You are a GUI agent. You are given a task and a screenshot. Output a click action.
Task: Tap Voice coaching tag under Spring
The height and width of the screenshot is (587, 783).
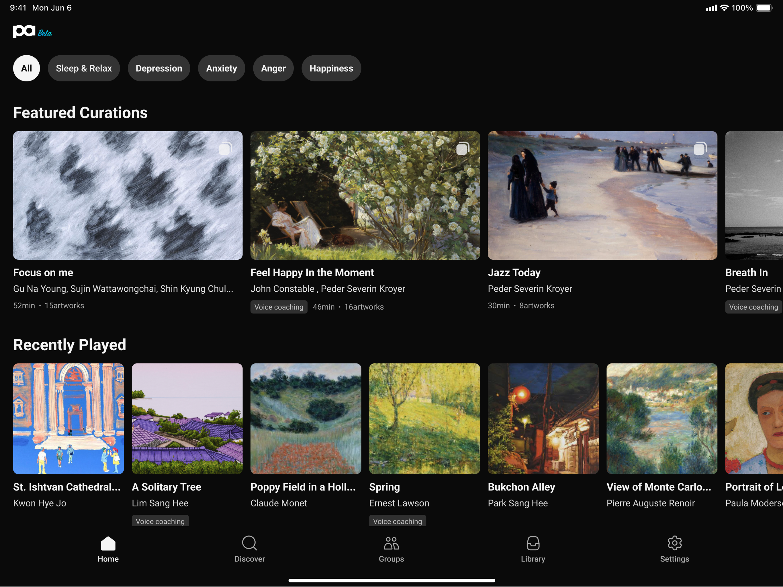tap(398, 521)
